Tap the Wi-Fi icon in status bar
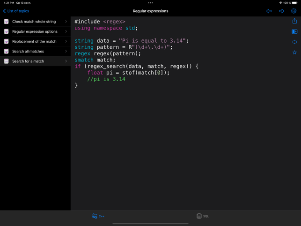Screen dimensions: 301x226 (281, 3)
